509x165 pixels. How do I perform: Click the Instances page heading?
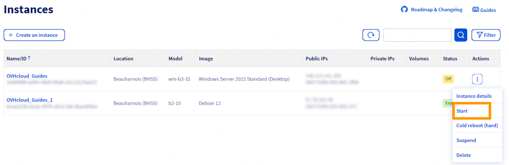[x=29, y=9]
